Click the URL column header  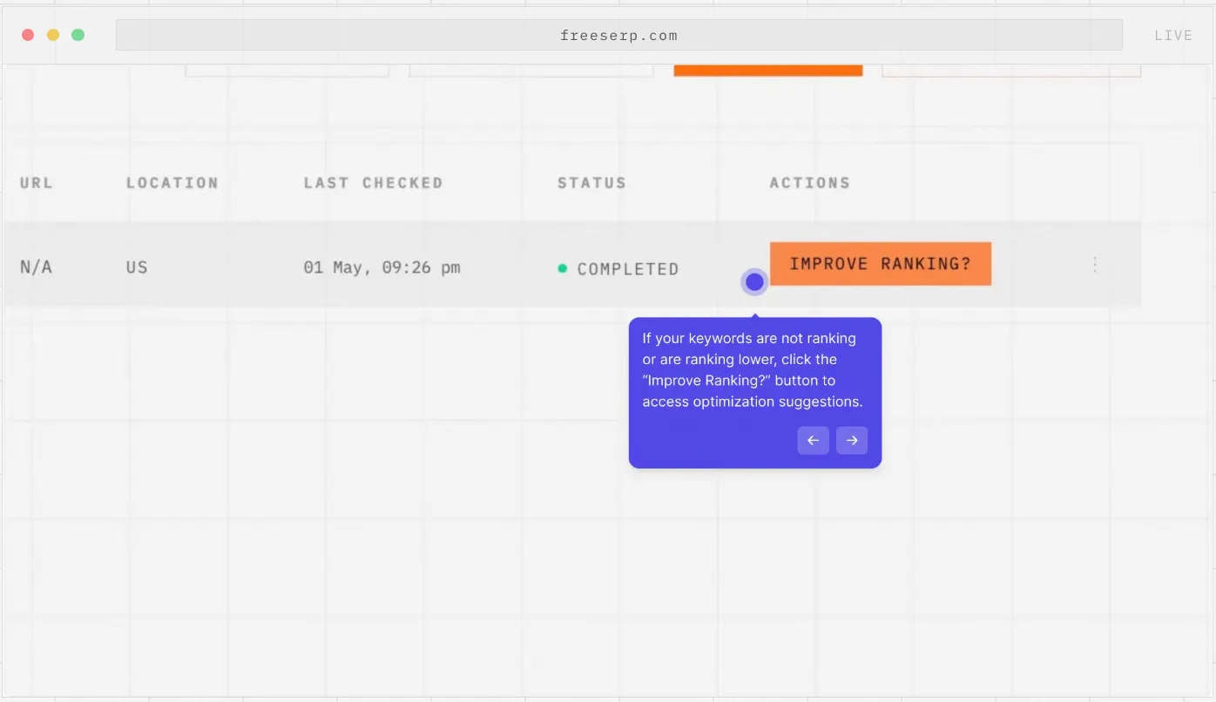click(37, 183)
